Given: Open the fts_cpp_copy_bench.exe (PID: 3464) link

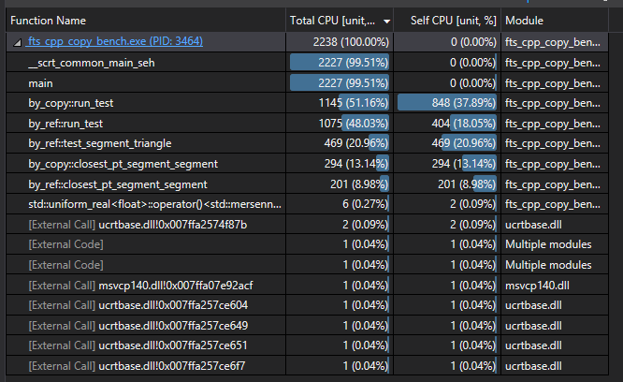Looking at the screenshot, I should coord(114,41).
